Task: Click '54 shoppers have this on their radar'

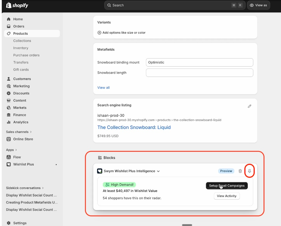Action: [132, 198]
